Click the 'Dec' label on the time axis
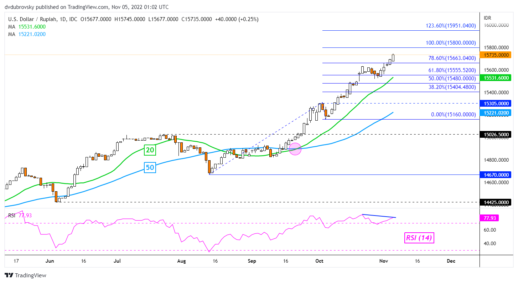 [x=451, y=261]
